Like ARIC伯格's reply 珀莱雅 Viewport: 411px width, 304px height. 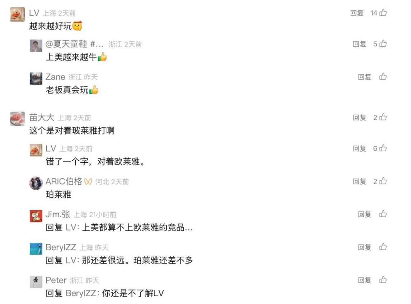(x=383, y=181)
